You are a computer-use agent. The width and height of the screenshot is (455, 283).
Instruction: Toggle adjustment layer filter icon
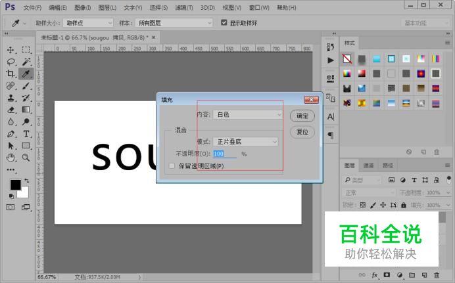click(x=403, y=180)
